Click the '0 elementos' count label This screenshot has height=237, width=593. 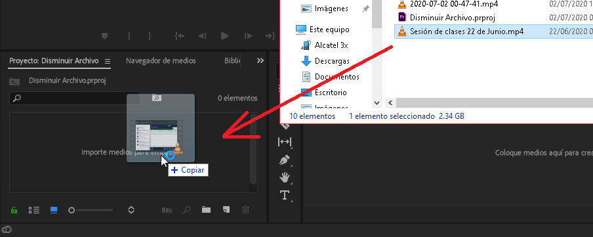coord(237,98)
